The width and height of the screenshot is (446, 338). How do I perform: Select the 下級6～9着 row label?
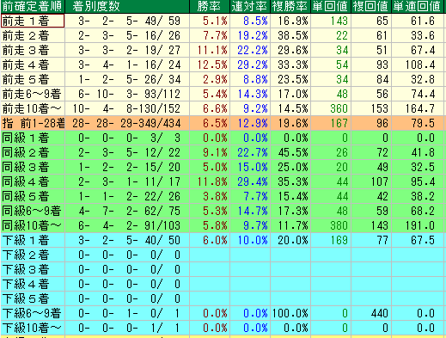pyautogui.click(x=33, y=313)
